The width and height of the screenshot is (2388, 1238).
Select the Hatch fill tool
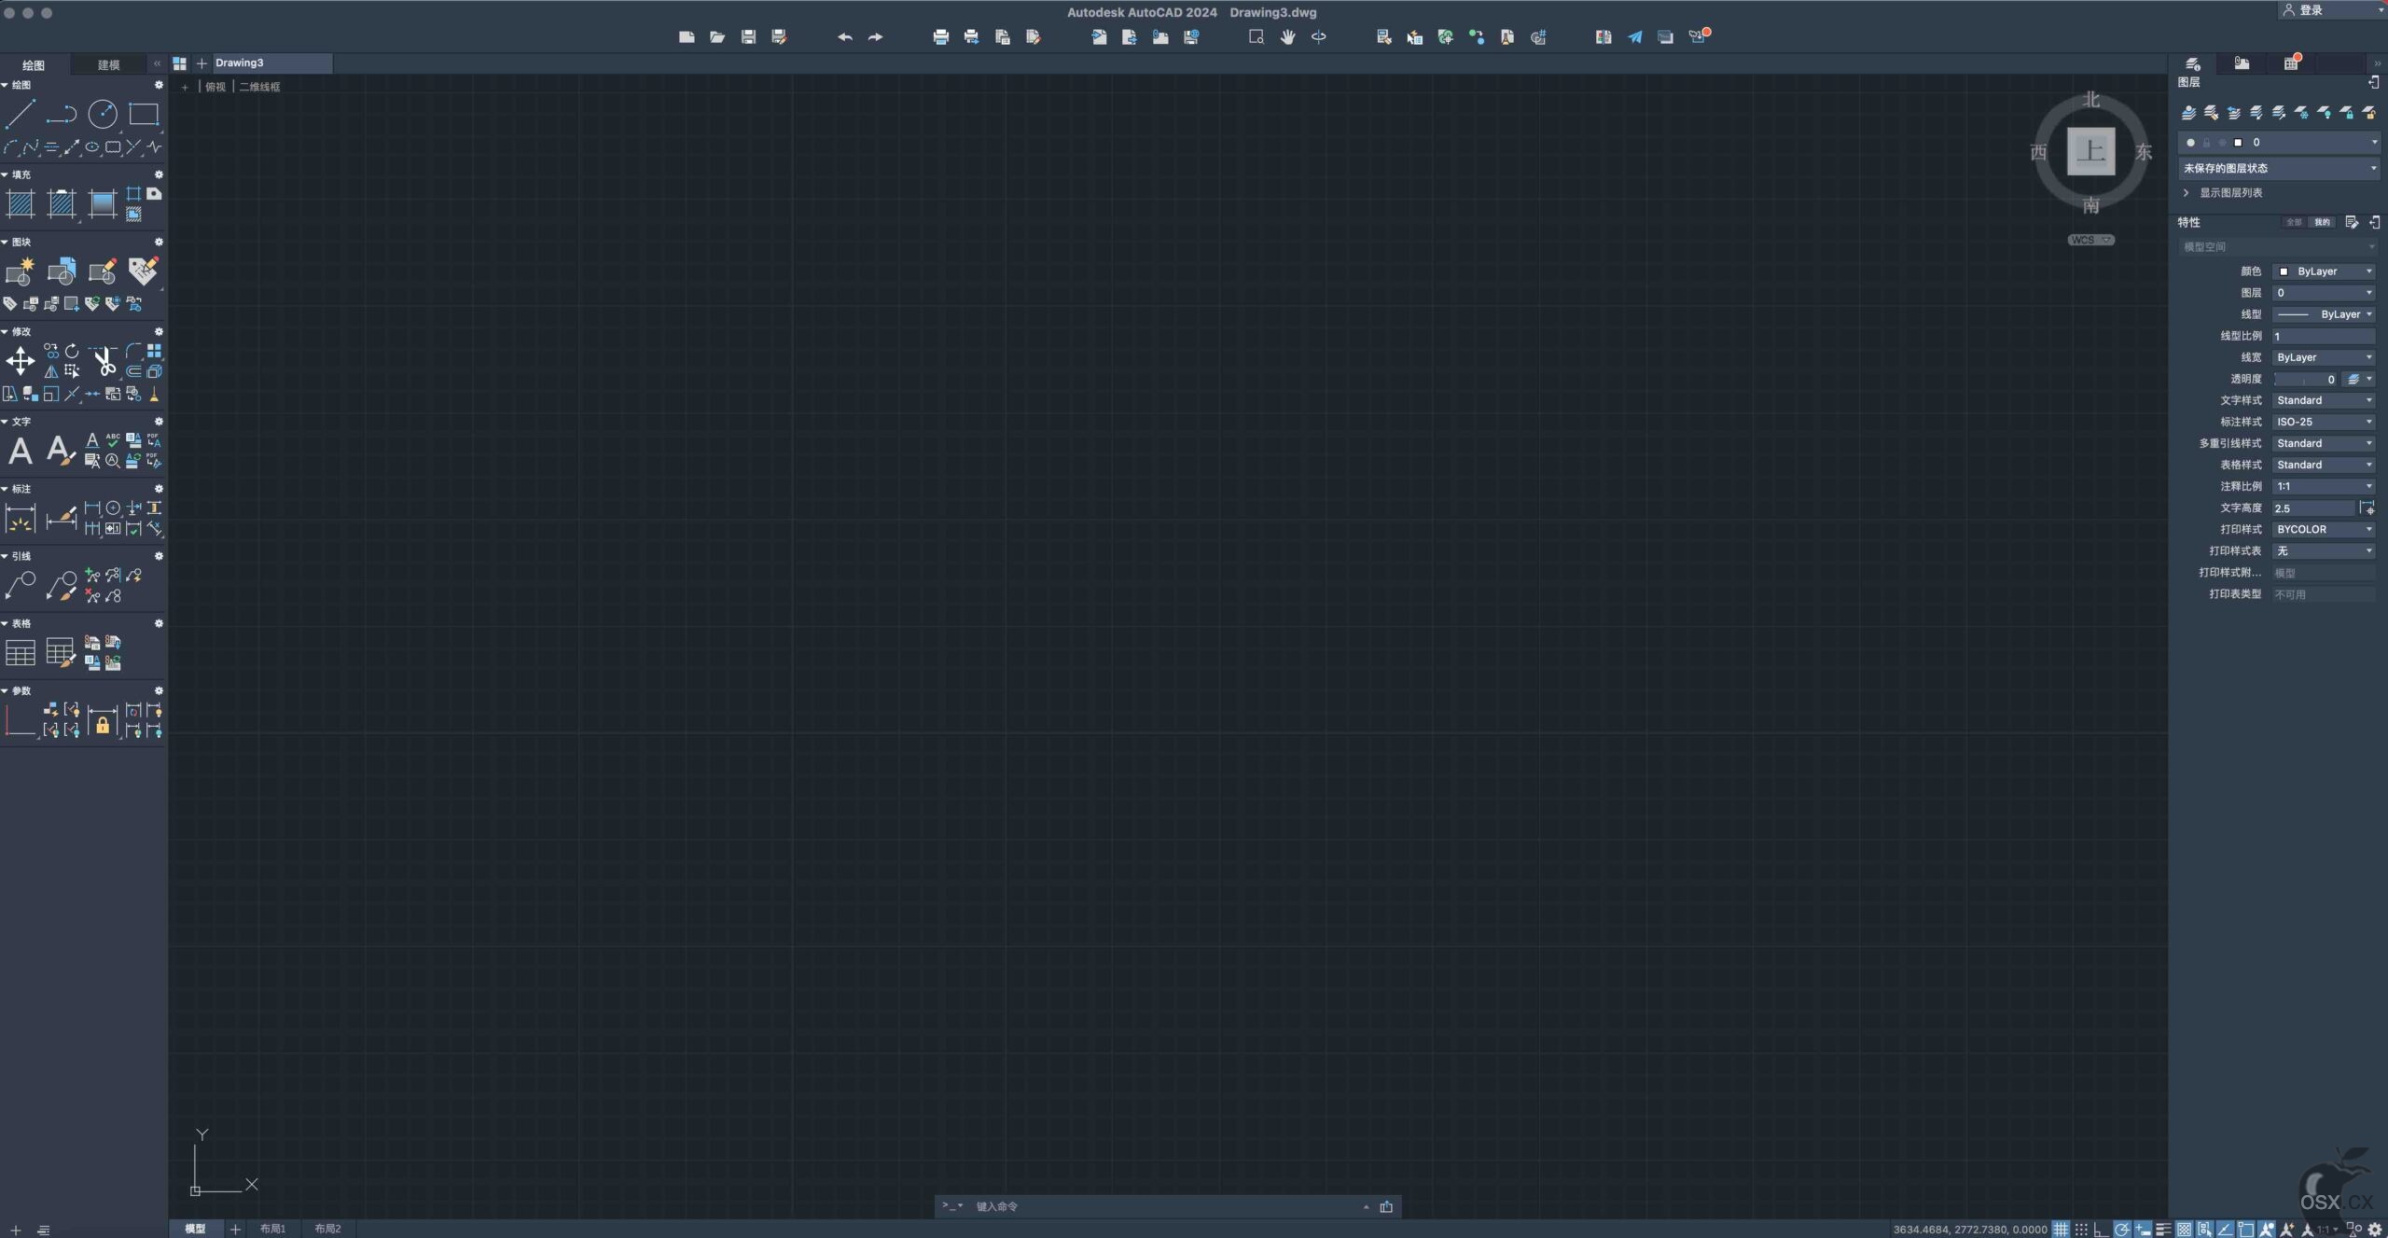point(21,203)
